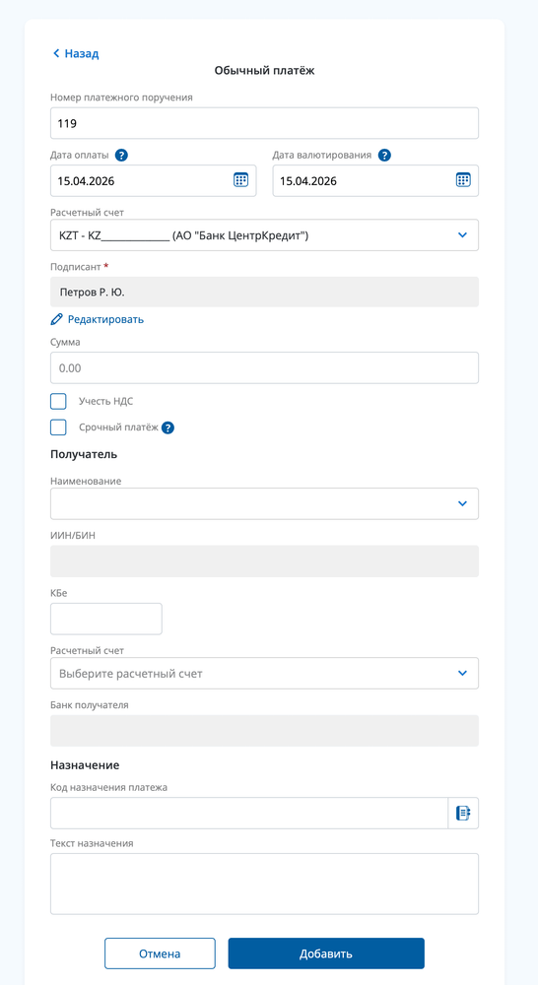Open Выберите расчетный счет dropdown

[x=264, y=674]
